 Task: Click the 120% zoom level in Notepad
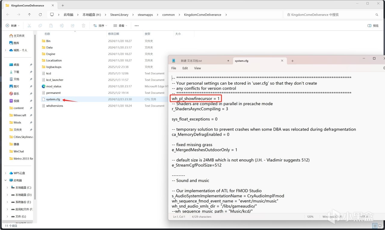pyautogui.click(x=310, y=217)
